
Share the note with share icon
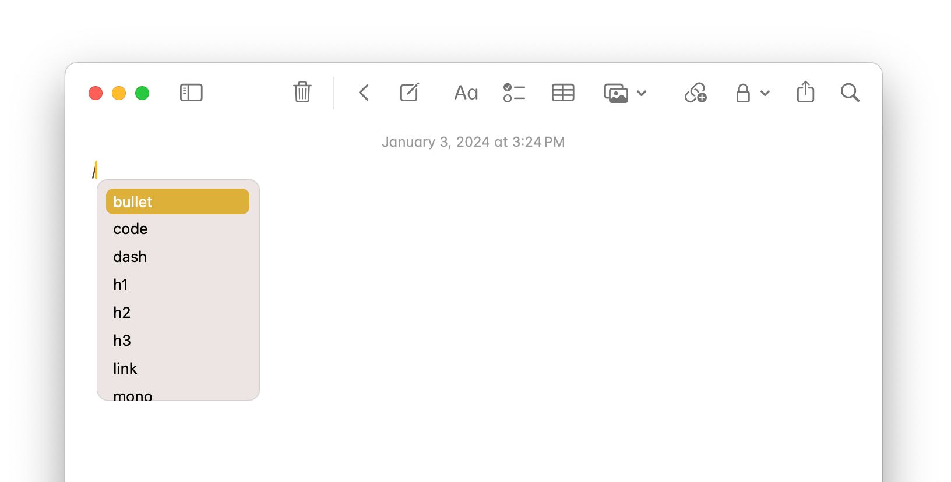coord(805,92)
